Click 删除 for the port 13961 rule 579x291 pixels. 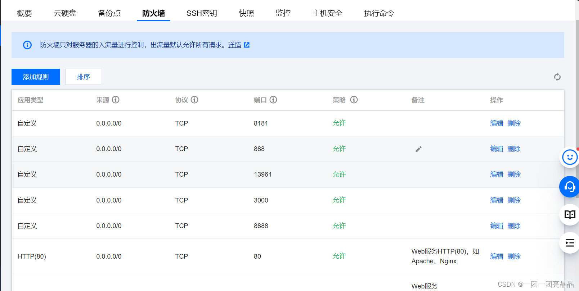pos(514,174)
